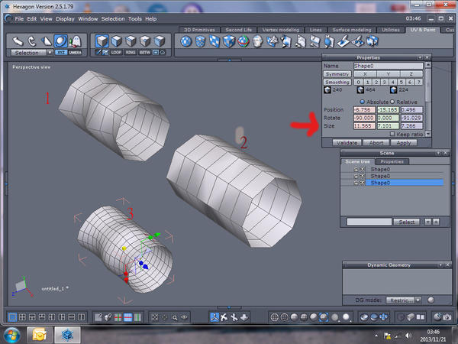
Task: Switch to Properties tab in Scene panel
Action: (x=393, y=161)
